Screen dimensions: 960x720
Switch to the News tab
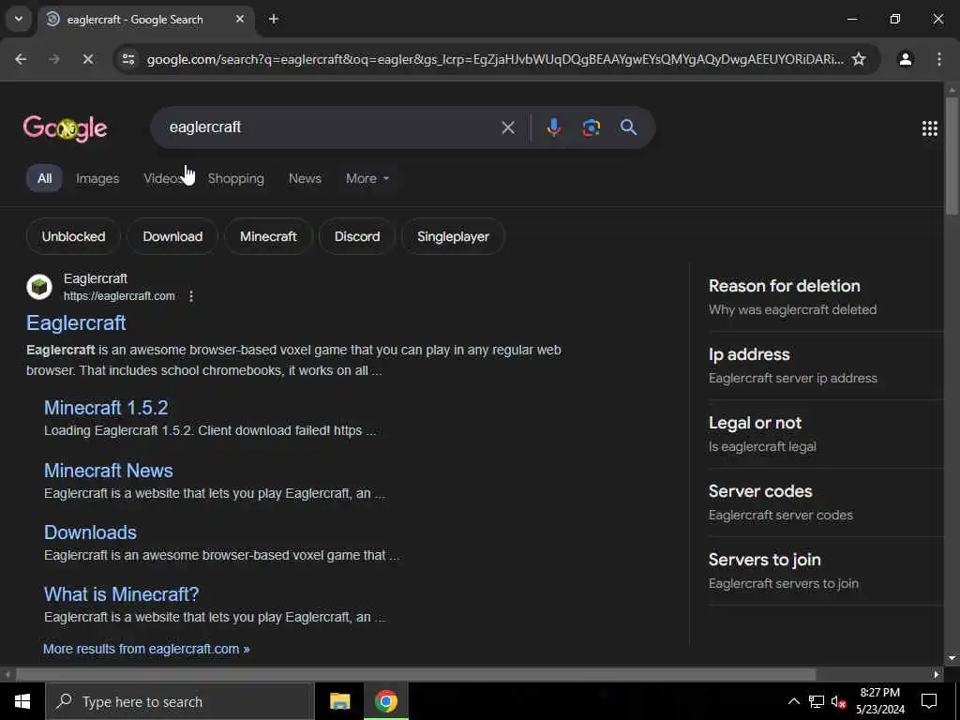tap(305, 178)
